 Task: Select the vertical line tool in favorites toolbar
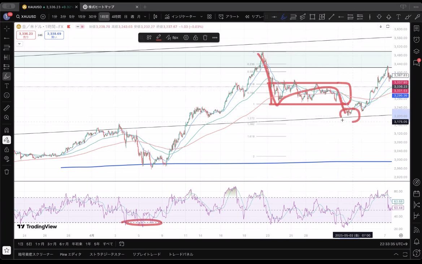[x=370, y=17]
